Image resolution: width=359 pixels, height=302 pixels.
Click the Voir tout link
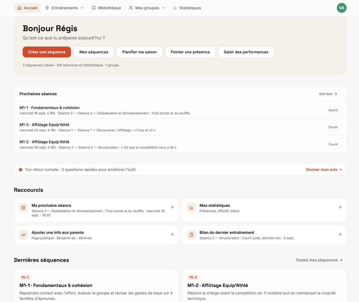[x=328, y=94]
